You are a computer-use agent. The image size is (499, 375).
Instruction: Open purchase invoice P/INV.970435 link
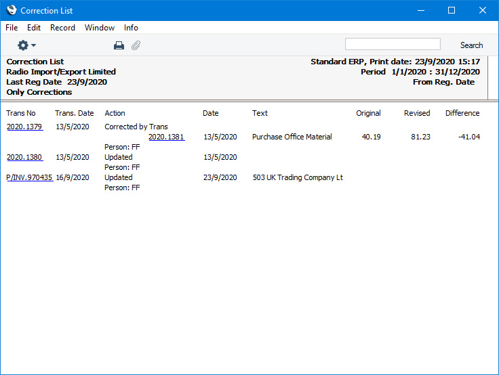29,177
